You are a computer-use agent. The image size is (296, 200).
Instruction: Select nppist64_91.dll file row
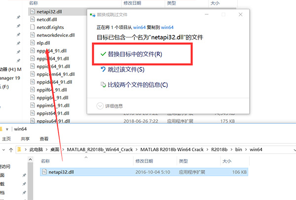pyautogui.click(x=53, y=113)
